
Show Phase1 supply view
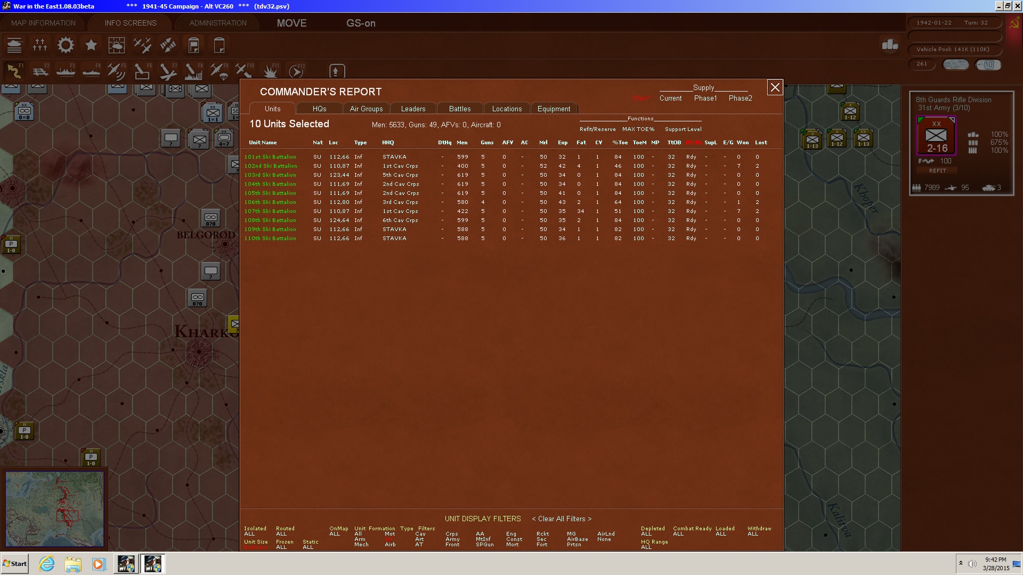tap(705, 98)
